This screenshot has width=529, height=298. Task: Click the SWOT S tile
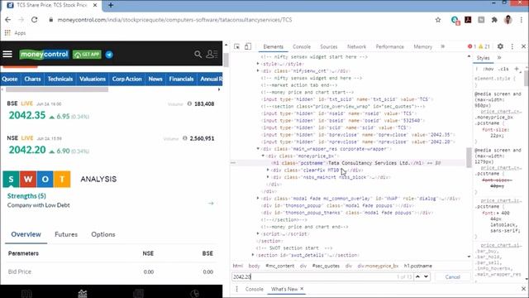[11, 179]
